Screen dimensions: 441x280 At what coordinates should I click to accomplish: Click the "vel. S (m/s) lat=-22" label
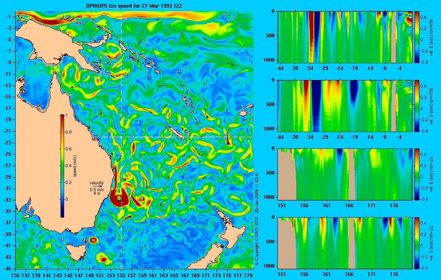[431, 243]
